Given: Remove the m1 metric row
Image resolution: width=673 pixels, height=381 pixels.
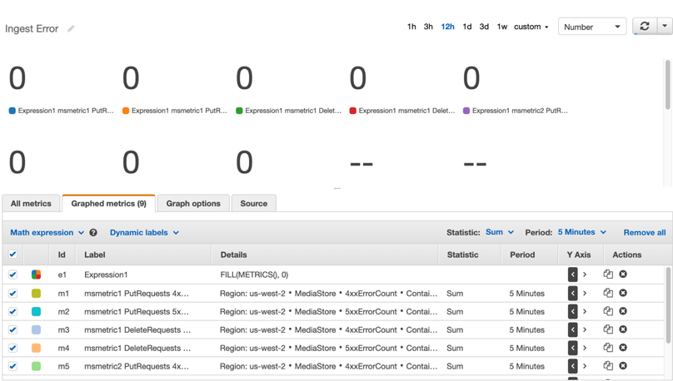Looking at the screenshot, I should [x=623, y=293].
